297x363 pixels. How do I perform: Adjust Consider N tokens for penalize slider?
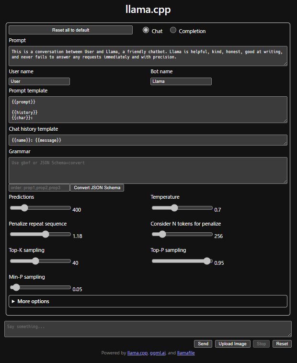coord(182,234)
